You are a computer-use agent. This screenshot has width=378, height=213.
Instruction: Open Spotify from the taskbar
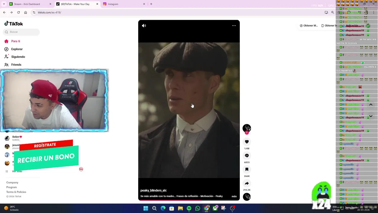(189, 208)
